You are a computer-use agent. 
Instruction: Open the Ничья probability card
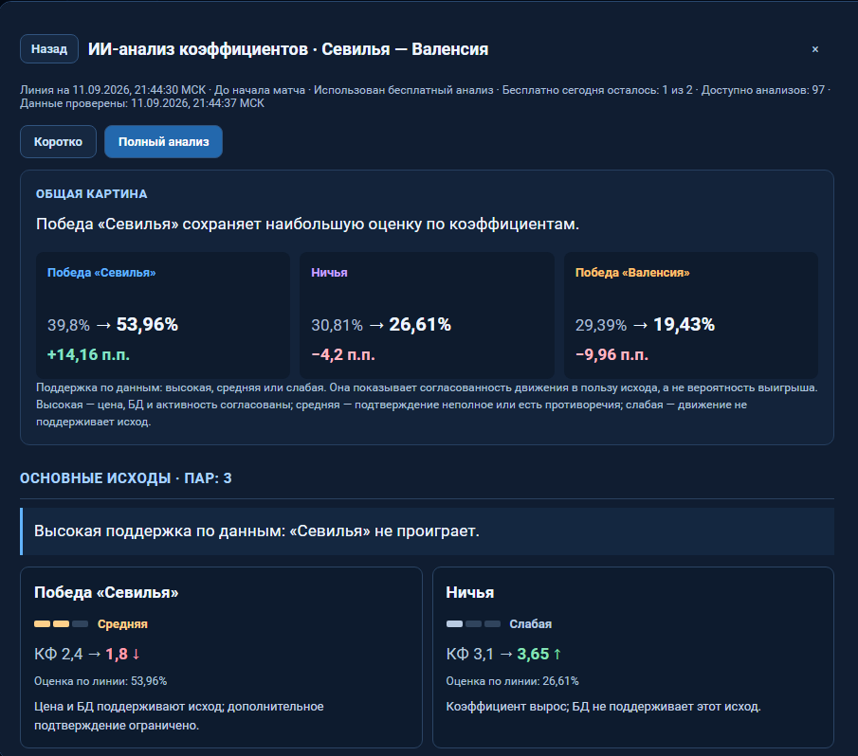pos(427,315)
